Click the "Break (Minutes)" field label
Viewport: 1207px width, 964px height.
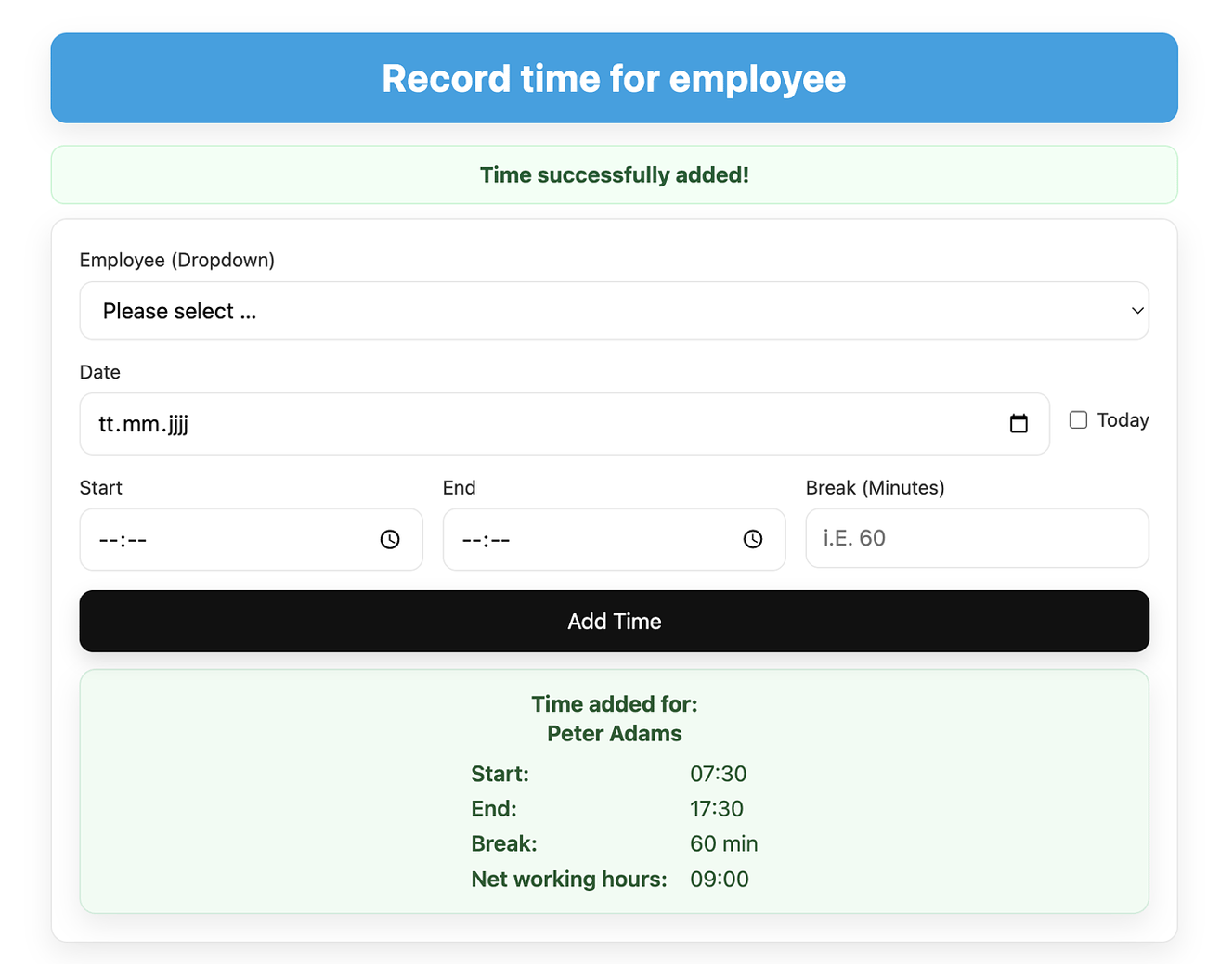coord(875,488)
